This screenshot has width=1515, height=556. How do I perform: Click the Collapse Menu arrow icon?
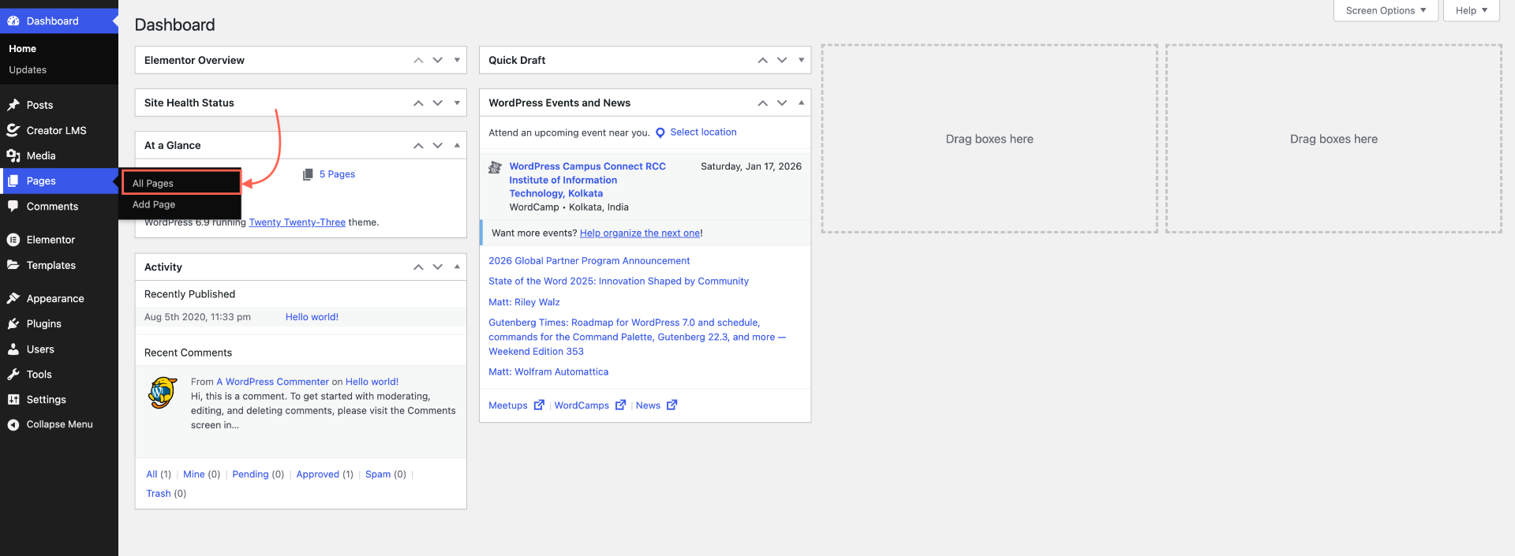[x=13, y=424]
